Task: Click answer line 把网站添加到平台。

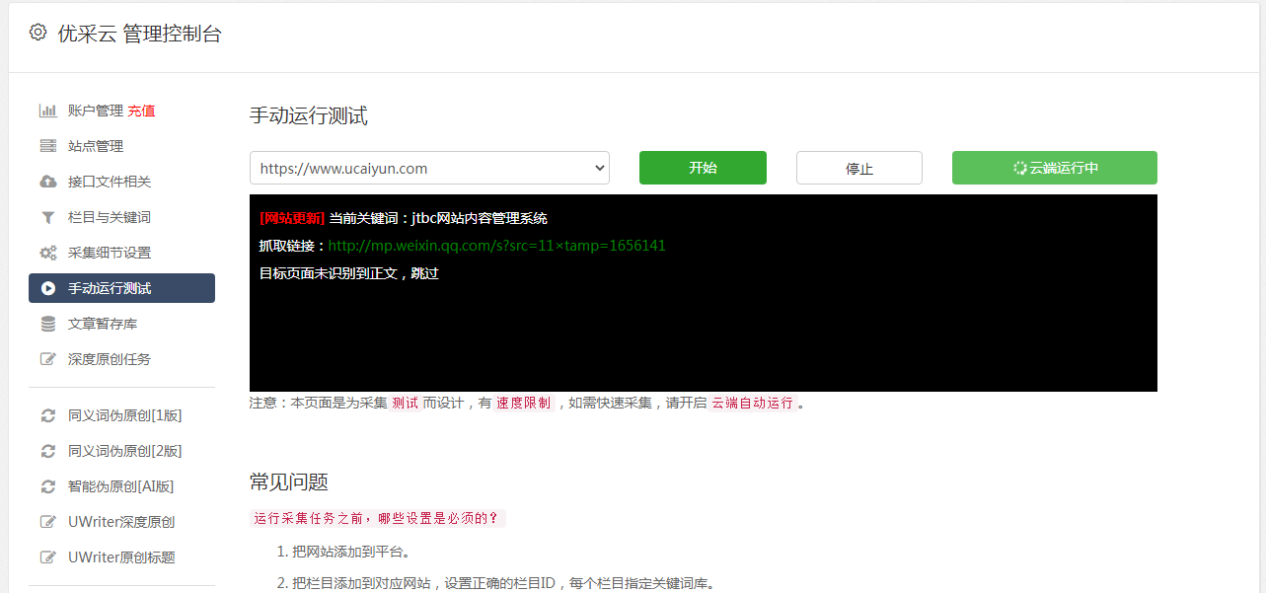Action: click(x=351, y=552)
